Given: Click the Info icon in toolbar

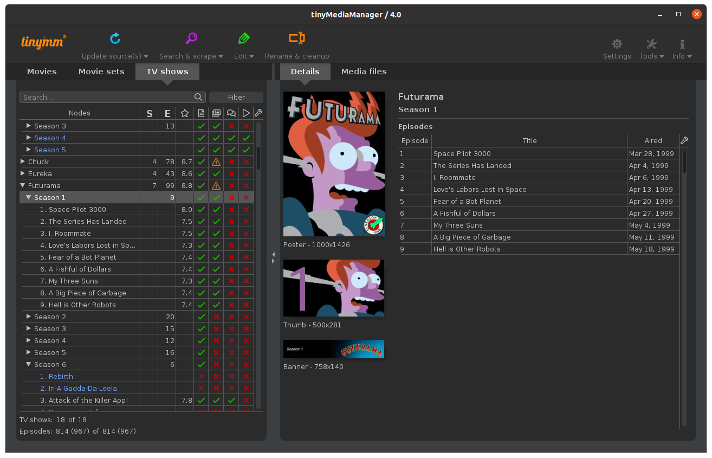Looking at the screenshot, I should [682, 44].
